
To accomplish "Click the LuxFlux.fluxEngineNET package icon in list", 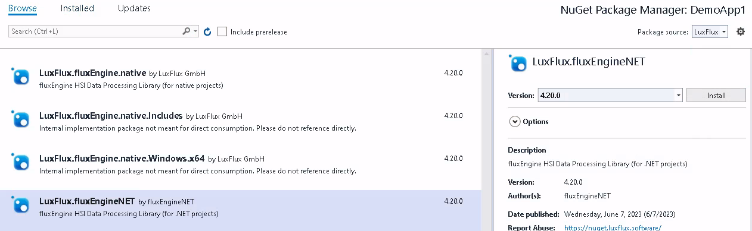I will pos(21,204).
